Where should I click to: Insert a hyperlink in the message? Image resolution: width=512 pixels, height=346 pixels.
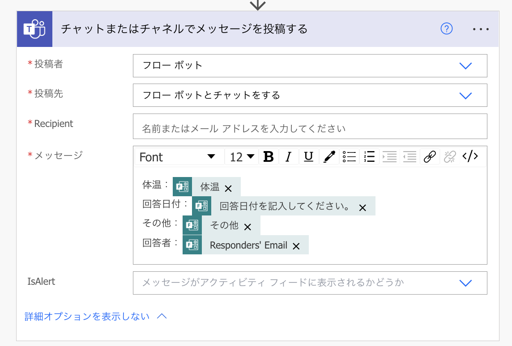(429, 156)
